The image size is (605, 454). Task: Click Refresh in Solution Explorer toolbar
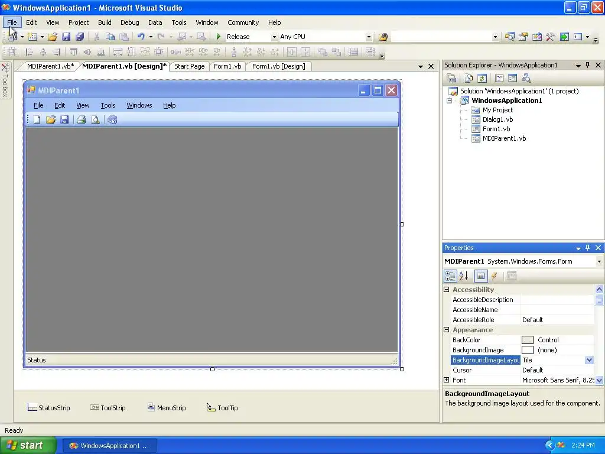(482, 79)
